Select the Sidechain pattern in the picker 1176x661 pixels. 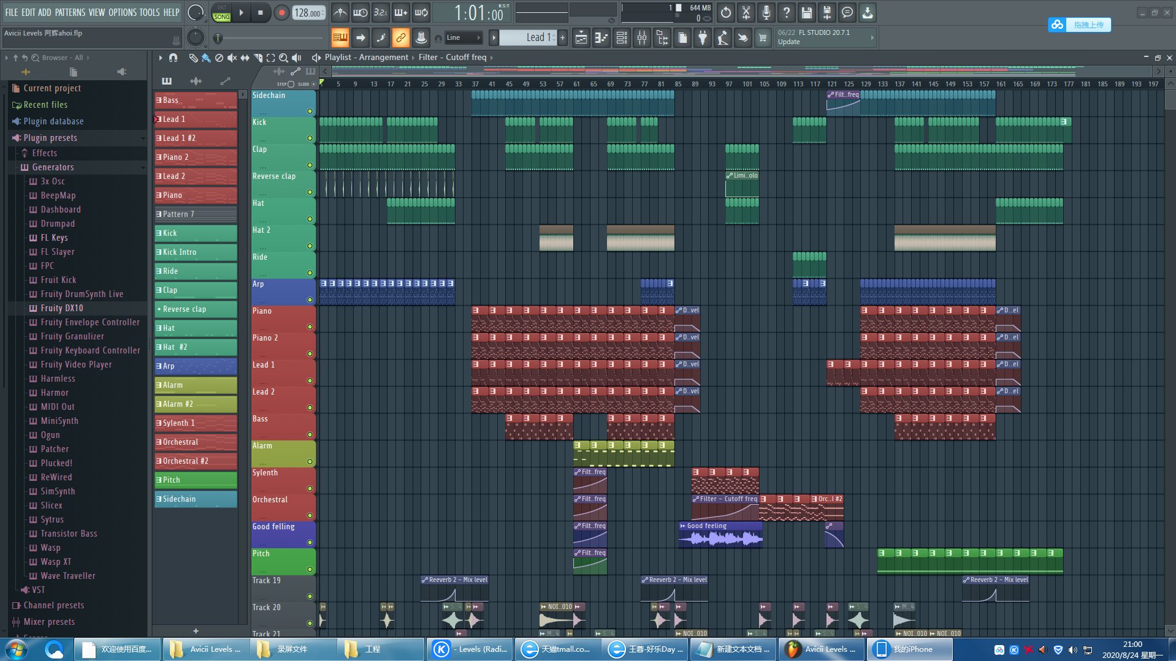point(196,499)
